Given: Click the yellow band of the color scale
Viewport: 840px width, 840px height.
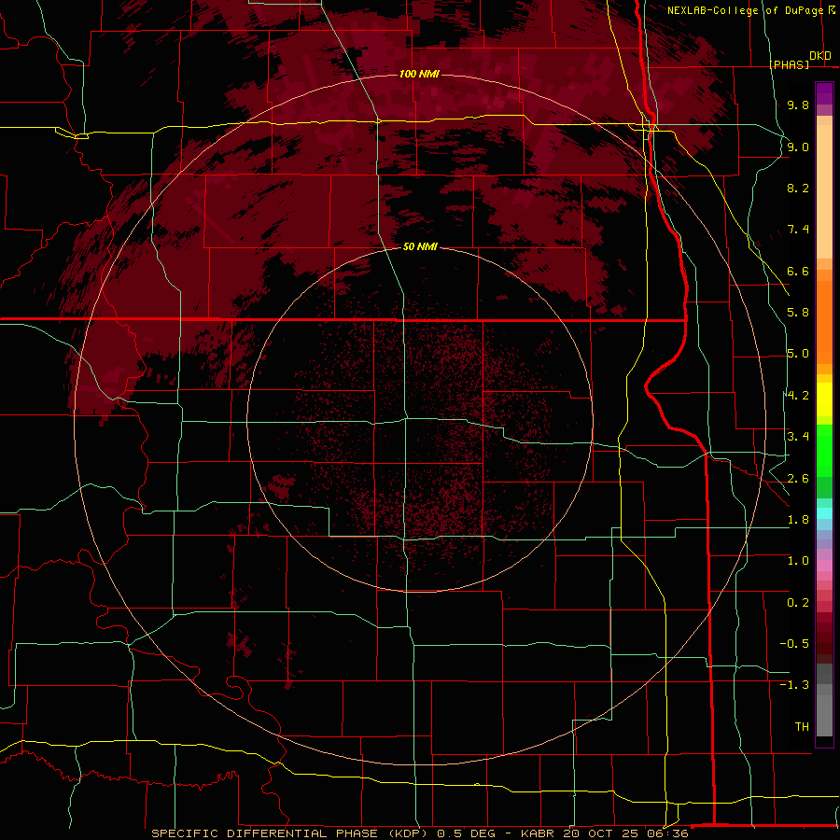Looking at the screenshot, I should (824, 399).
